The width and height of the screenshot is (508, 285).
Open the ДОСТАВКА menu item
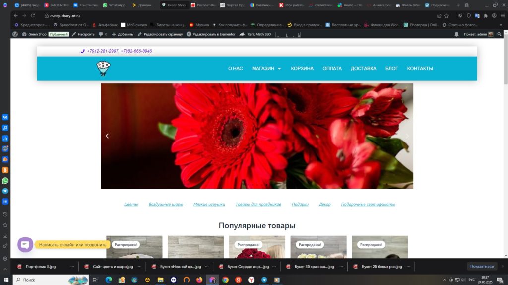click(x=364, y=68)
